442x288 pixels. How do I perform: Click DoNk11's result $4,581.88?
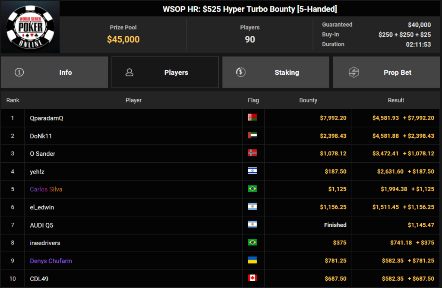click(x=385, y=136)
